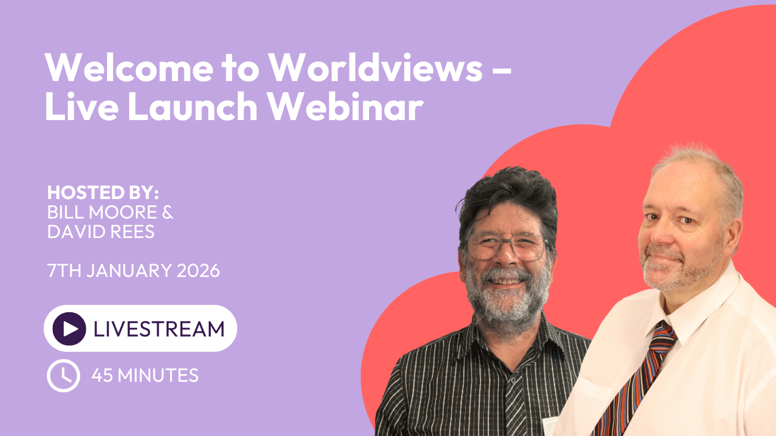Select the "HOSTED BY:" label

point(103,192)
